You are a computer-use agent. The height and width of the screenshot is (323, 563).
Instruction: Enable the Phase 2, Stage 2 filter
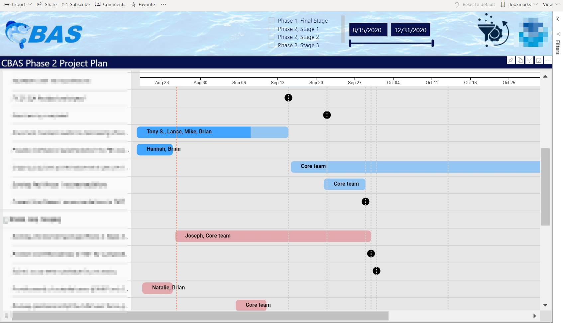[271, 37]
